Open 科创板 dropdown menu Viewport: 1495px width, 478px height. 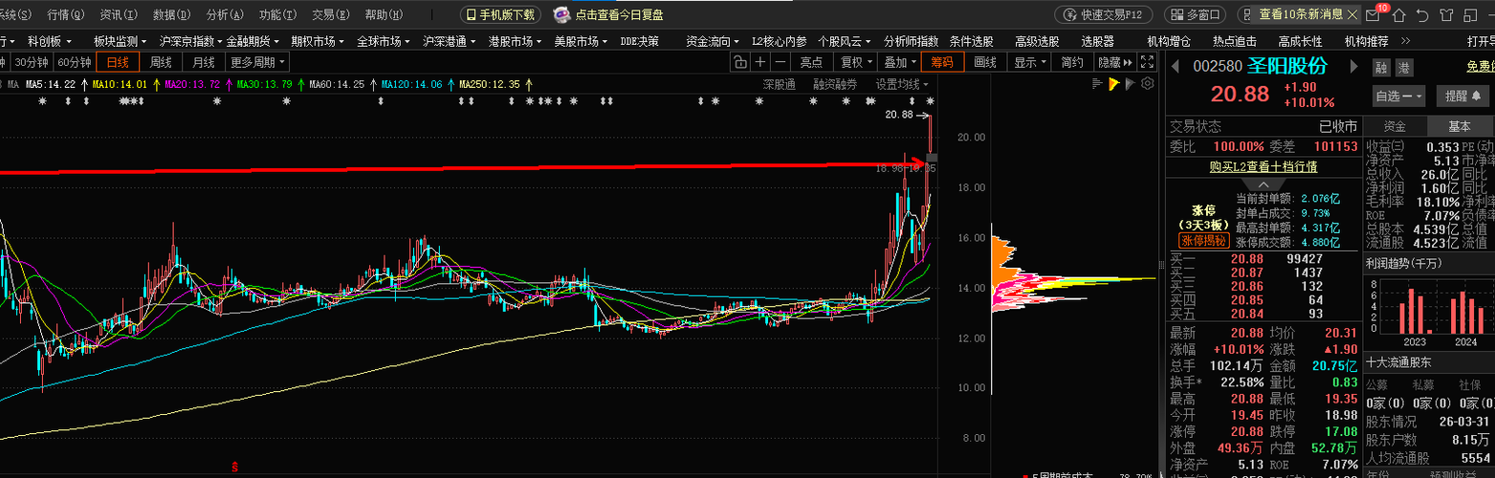coord(50,41)
